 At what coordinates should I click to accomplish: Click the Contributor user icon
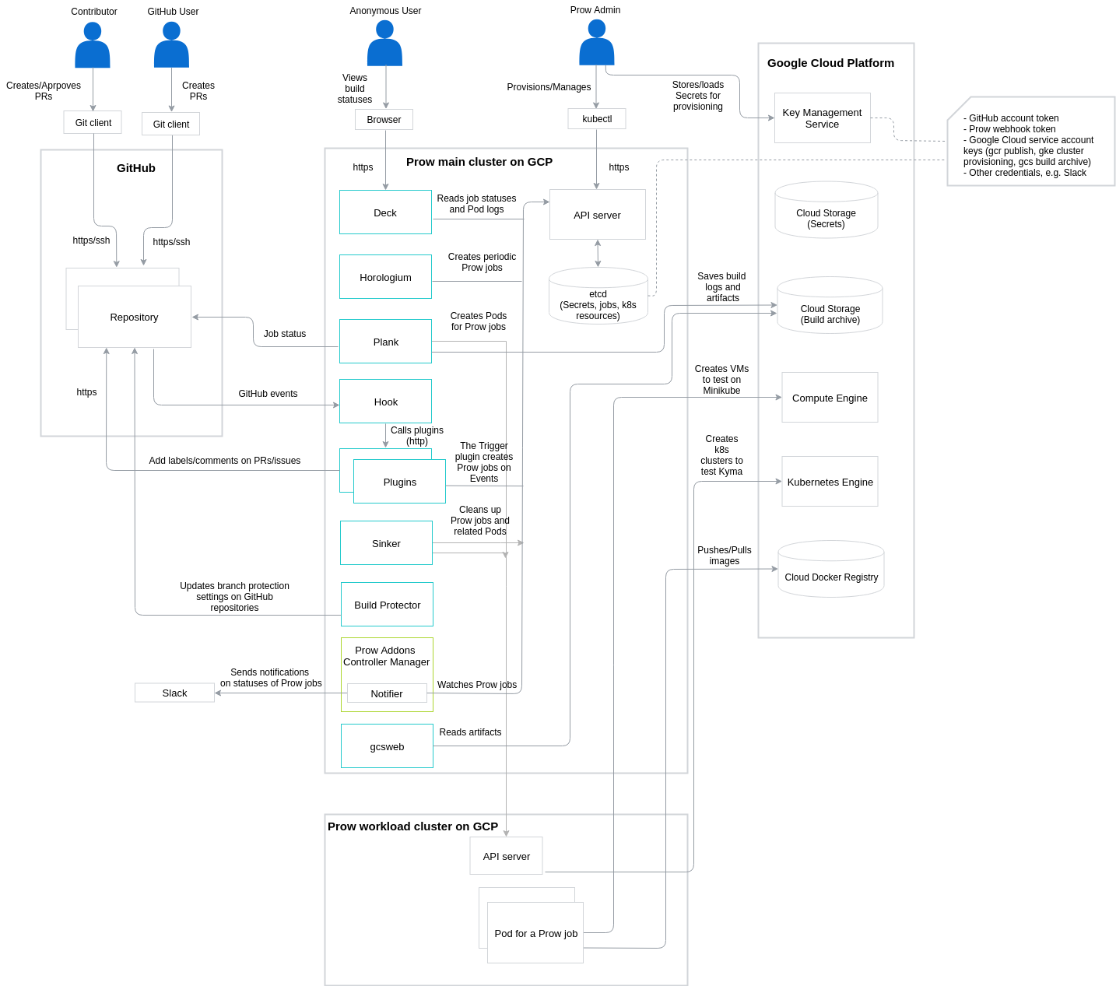pos(93,44)
